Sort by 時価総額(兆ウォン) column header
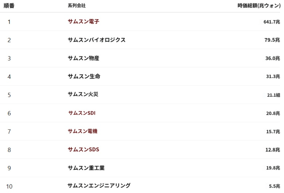 click(x=259, y=6)
